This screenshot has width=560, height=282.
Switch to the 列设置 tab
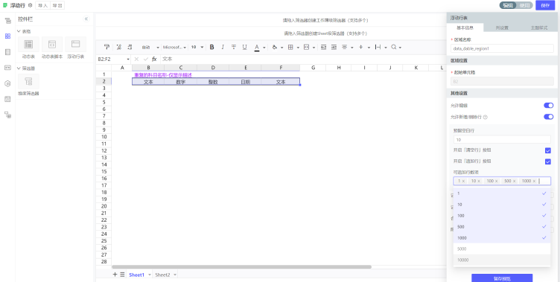[x=502, y=28]
